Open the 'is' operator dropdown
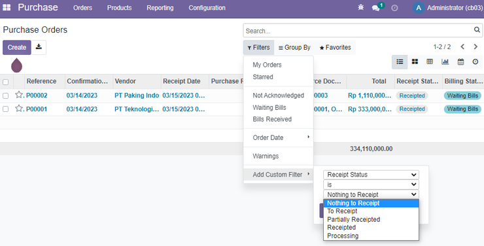This screenshot has height=246, width=484. coord(371,184)
